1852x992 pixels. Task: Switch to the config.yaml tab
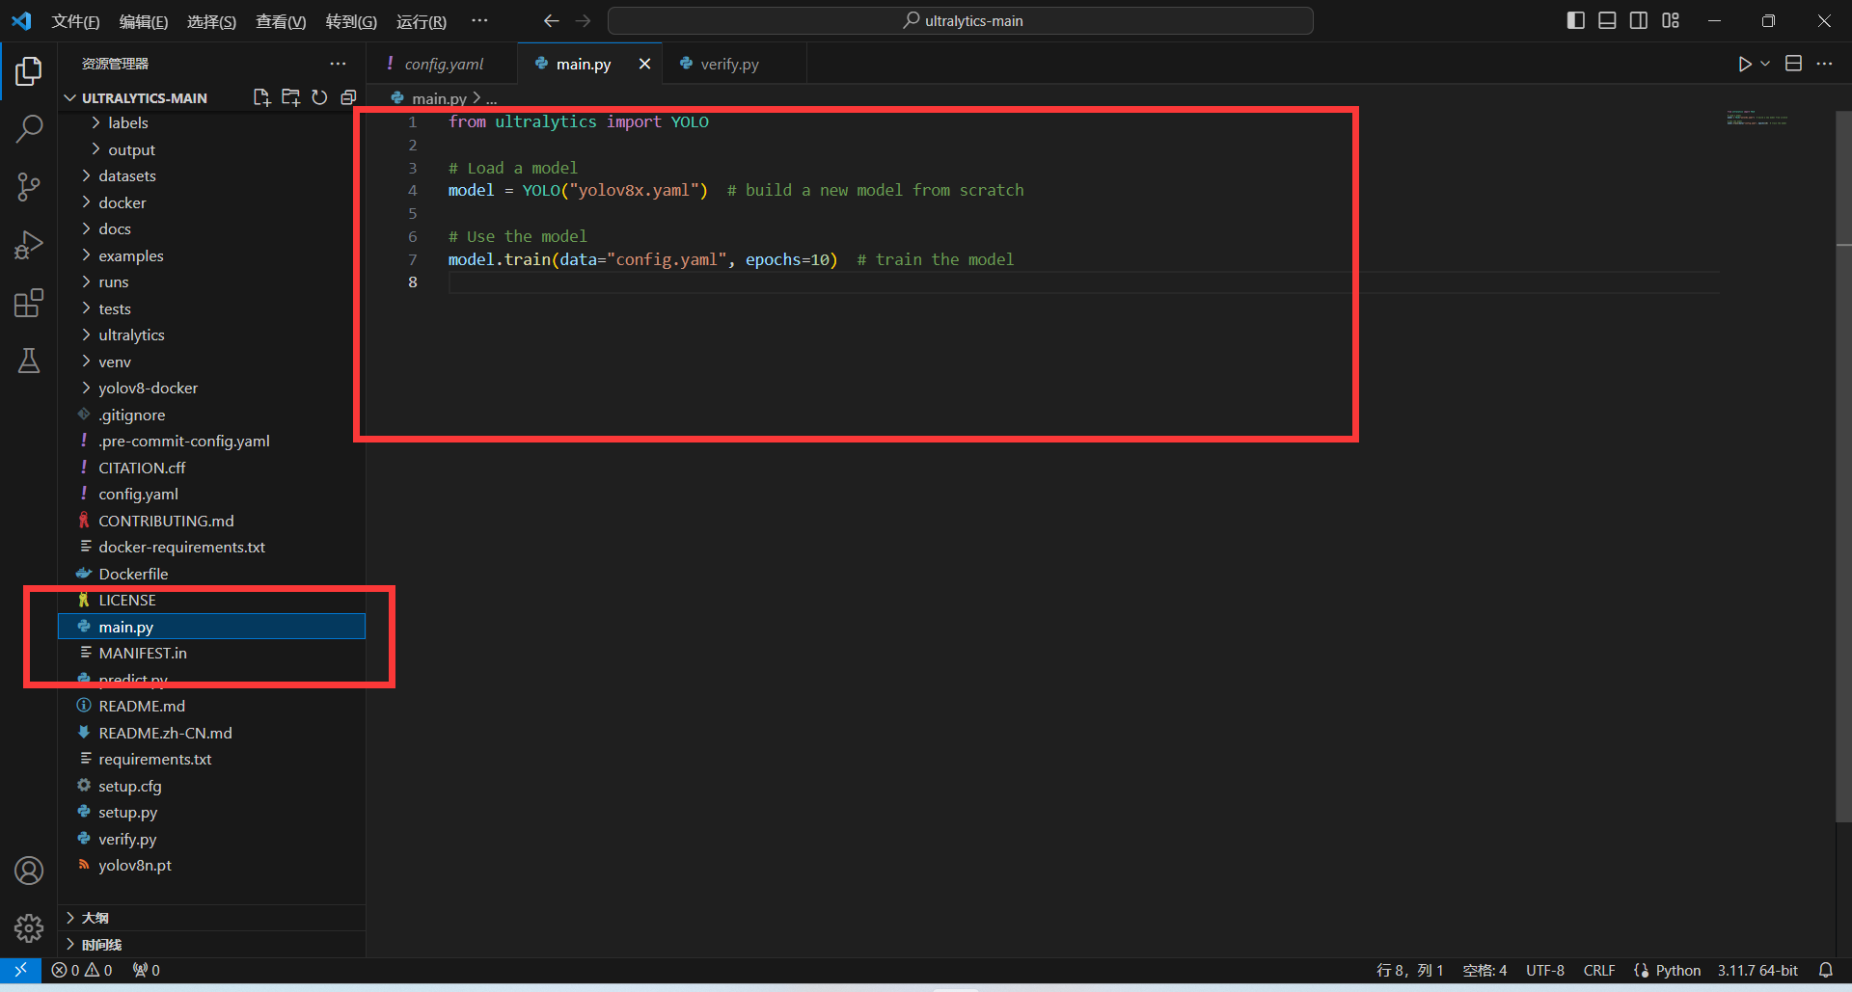pos(443,64)
